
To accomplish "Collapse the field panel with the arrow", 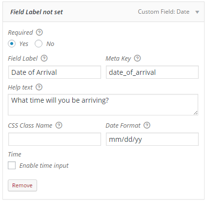I will click(197, 12).
